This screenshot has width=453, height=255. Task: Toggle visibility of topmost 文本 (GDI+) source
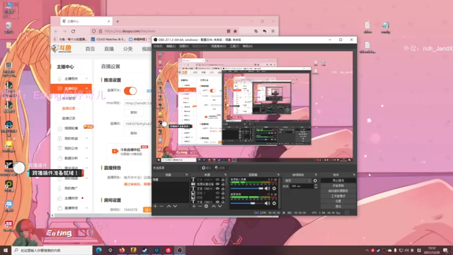(217, 180)
